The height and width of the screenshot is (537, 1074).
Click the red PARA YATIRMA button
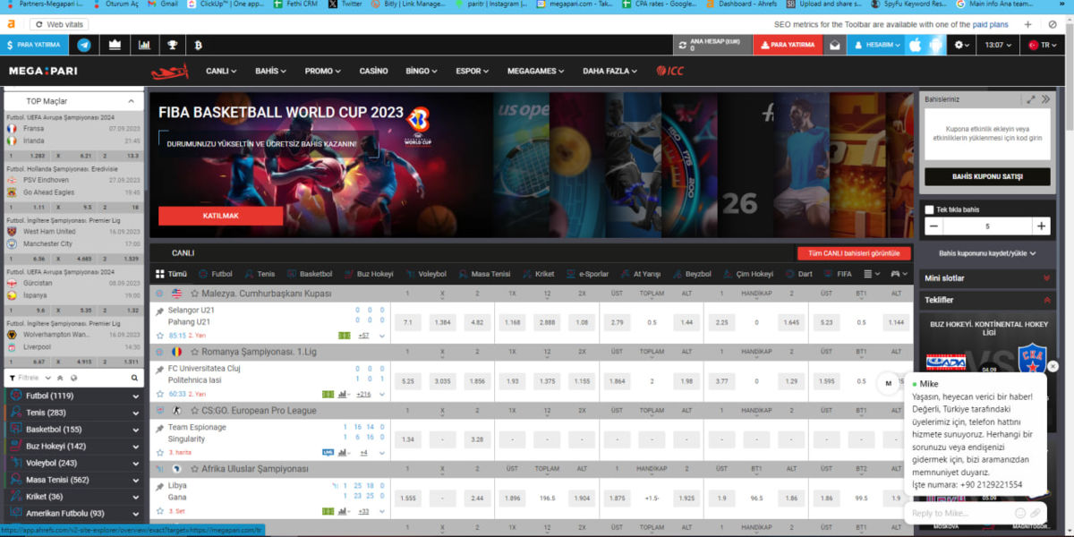(788, 45)
